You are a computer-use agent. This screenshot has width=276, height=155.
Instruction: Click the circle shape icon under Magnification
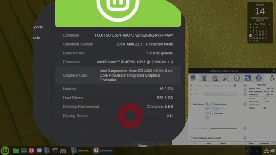coord(207,118)
